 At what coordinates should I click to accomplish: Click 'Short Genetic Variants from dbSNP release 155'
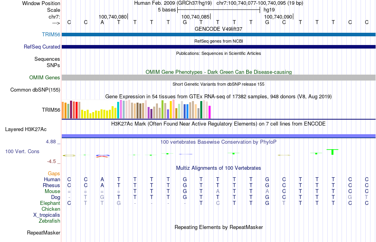click(218, 84)
